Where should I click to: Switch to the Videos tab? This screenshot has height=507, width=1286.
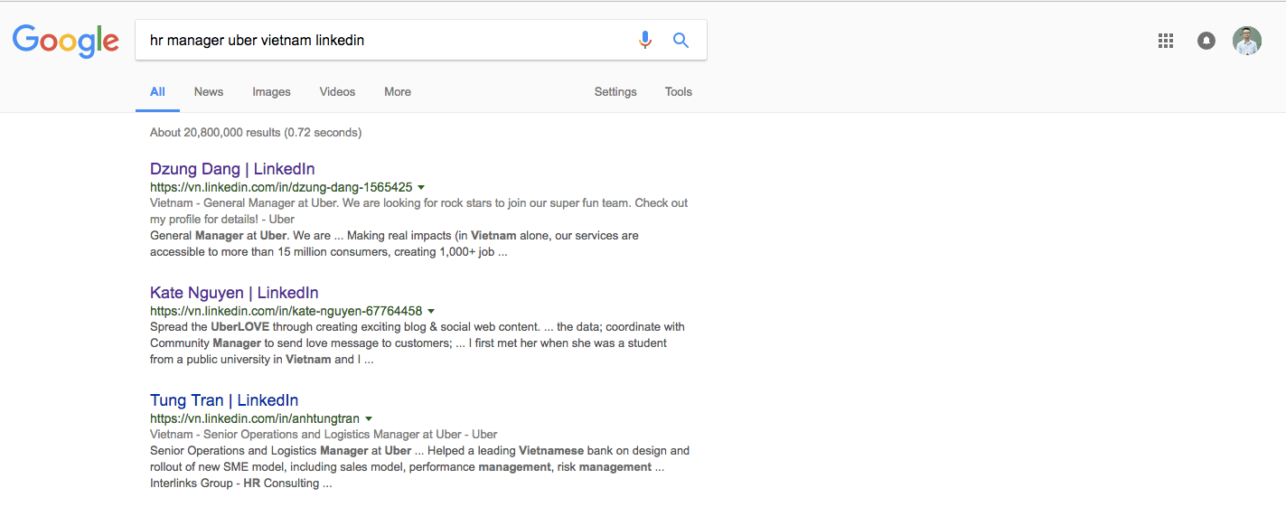[x=337, y=92]
